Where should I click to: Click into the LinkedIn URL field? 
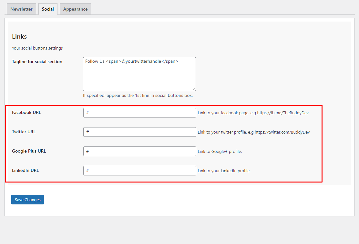pos(139,171)
